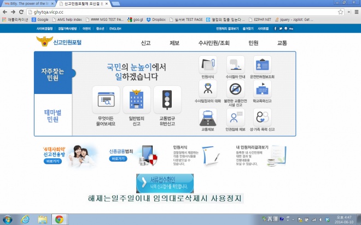Click the 무엇이든 물어보세요 icon
The width and height of the screenshot is (361, 225).
[106, 99]
